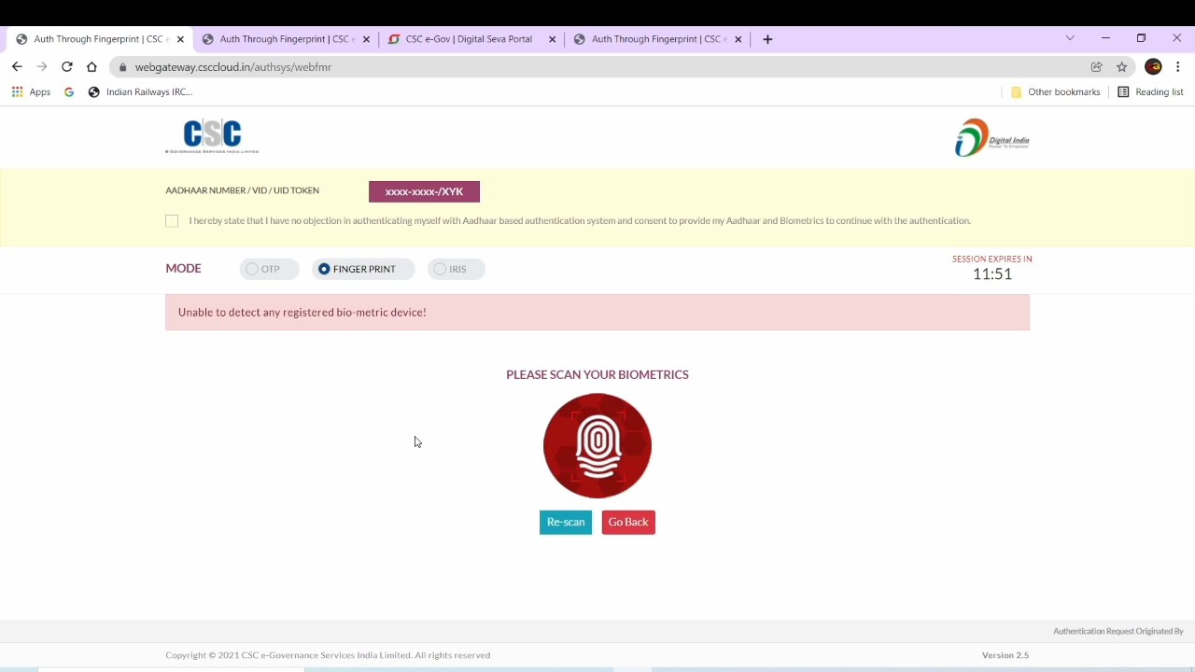The image size is (1195, 672).
Task: Select IRIS mode radio button
Action: (440, 269)
